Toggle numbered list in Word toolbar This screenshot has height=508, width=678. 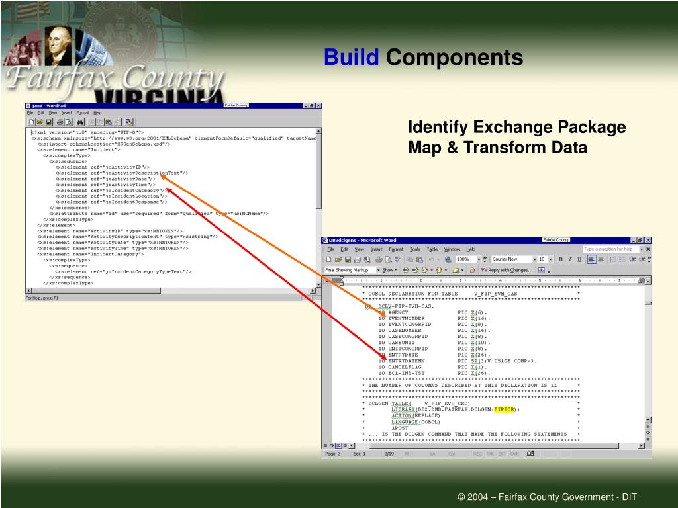click(x=612, y=259)
